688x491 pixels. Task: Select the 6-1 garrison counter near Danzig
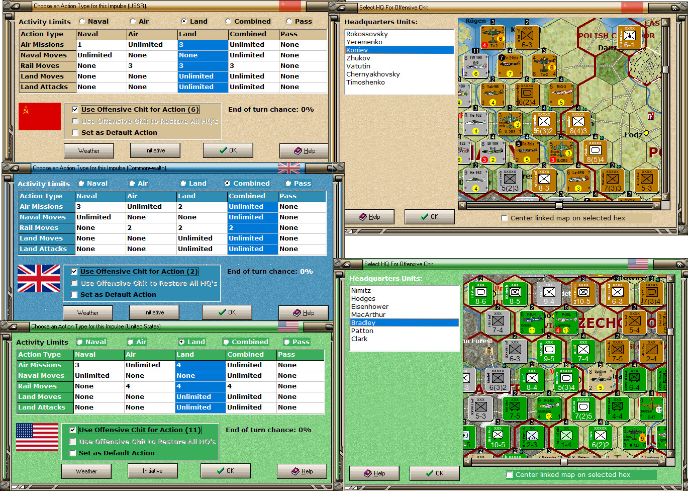pyautogui.click(x=630, y=37)
